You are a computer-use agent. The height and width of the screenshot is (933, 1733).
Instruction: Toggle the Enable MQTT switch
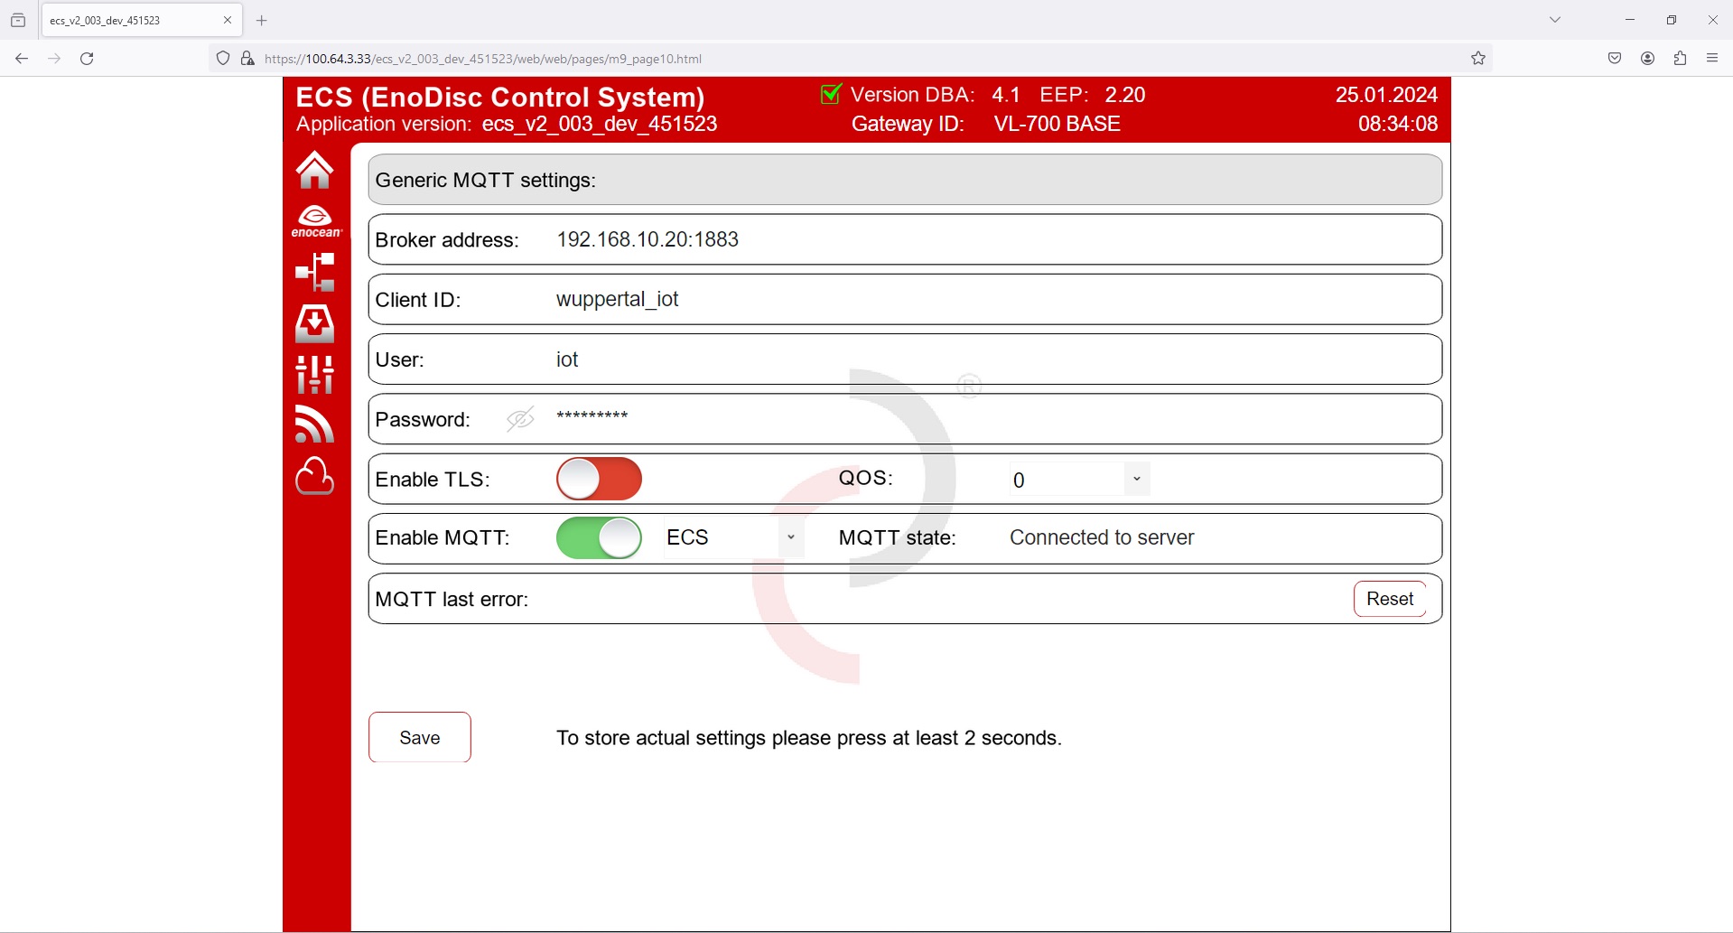[599, 538]
